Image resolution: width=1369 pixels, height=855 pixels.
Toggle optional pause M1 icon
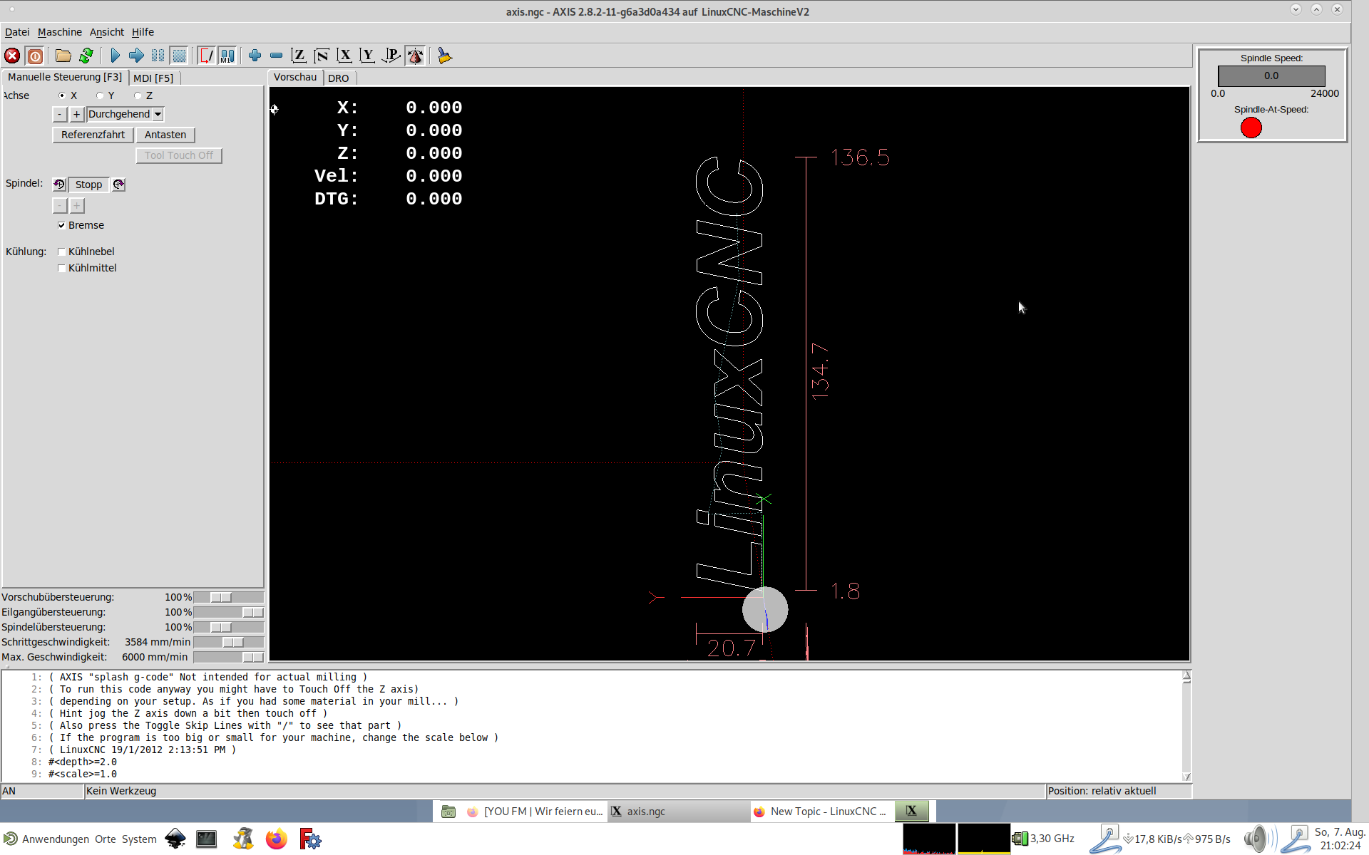click(227, 56)
